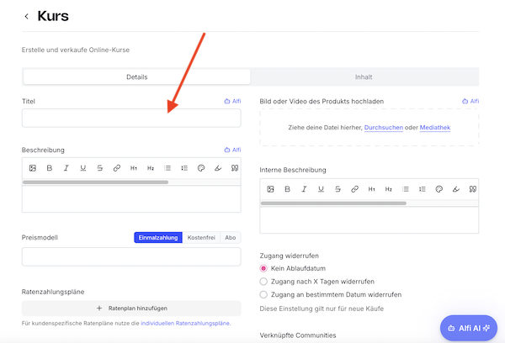Select highlighter tool in Beschreibung editor

coord(218,168)
